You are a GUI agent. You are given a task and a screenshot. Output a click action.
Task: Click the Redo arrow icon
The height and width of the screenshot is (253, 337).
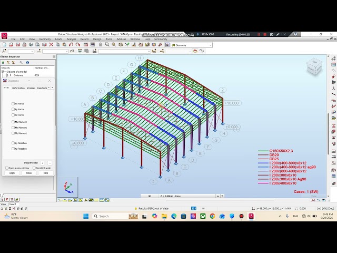pos(77,44)
